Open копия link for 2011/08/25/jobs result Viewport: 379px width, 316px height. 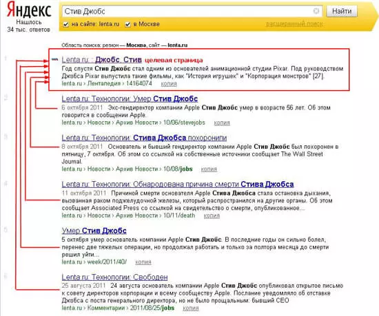point(191,308)
